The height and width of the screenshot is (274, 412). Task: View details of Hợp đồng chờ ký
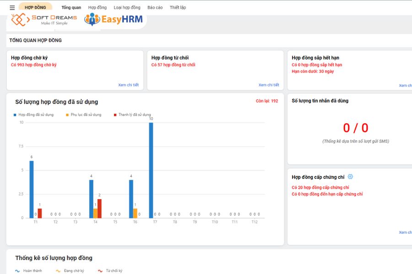point(128,85)
